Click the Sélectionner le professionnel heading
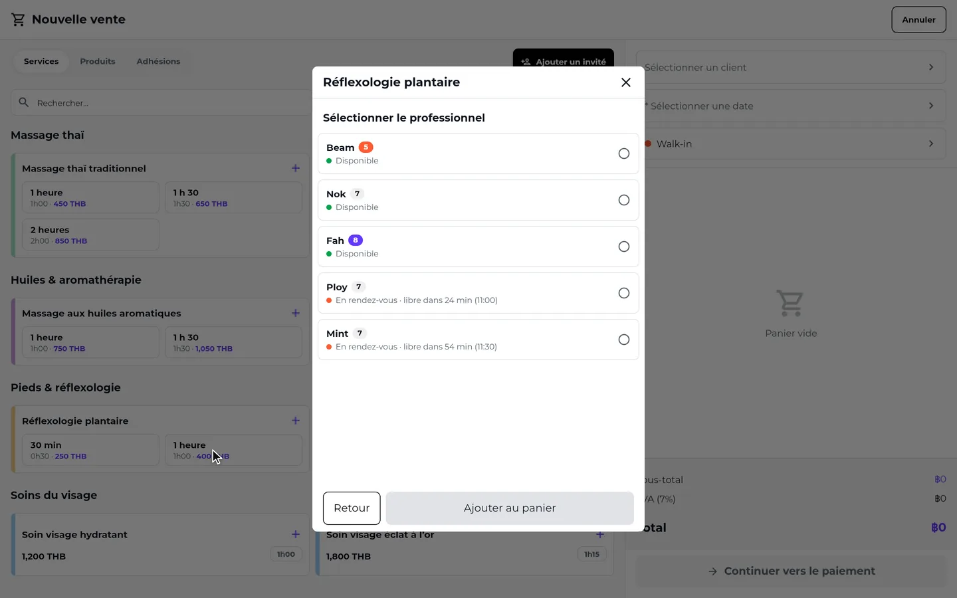The height and width of the screenshot is (598, 957). [403, 118]
